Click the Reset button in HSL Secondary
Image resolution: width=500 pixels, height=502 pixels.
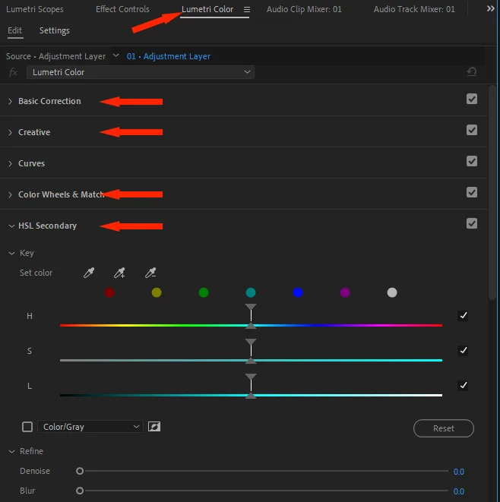(444, 428)
